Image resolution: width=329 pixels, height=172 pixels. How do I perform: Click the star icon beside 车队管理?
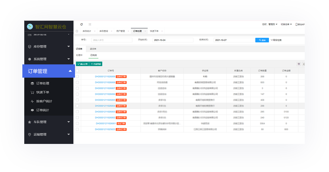[30, 122]
